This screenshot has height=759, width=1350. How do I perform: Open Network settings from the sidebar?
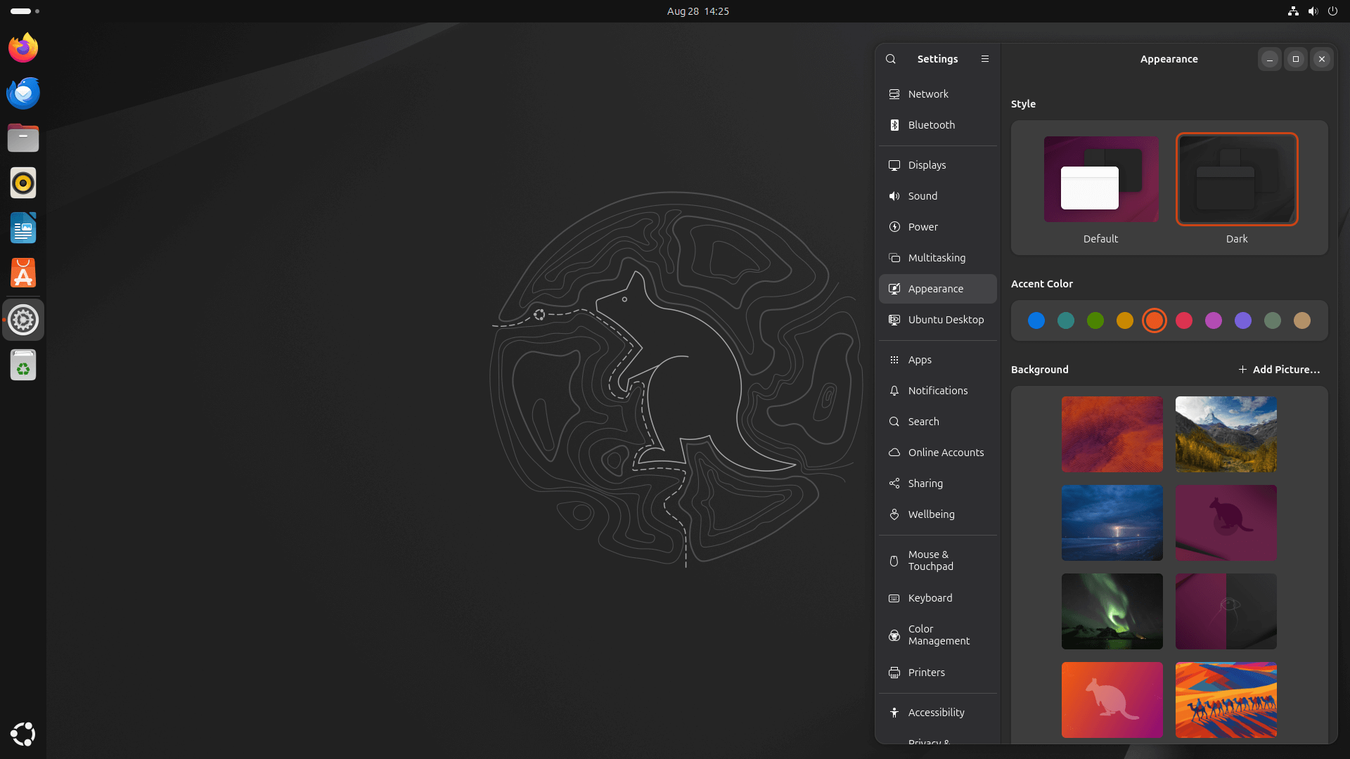coord(894,93)
